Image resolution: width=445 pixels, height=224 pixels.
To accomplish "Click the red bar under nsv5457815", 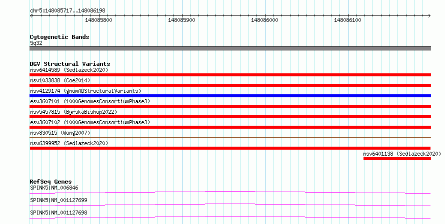I will [230, 117].
